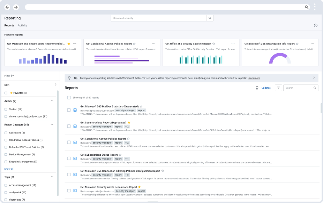The width and height of the screenshot is (323, 203).
Task: Click the 'Search all security' magnifier button
Action: pos(210,18)
